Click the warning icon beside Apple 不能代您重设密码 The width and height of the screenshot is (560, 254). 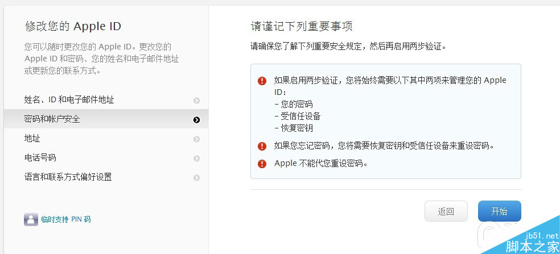click(262, 164)
